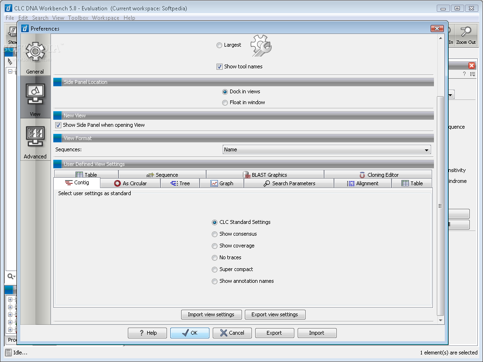Image resolution: width=483 pixels, height=362 pixels.
Task: Close the side panel with red X
Action: [471, 65]
